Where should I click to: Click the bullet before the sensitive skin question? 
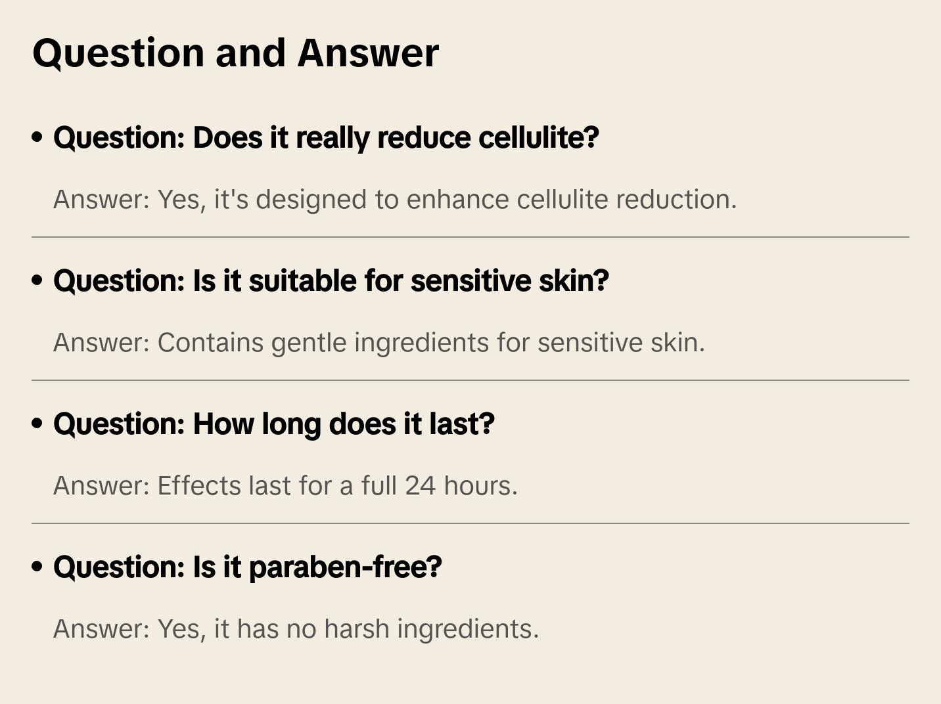[37, 280]
